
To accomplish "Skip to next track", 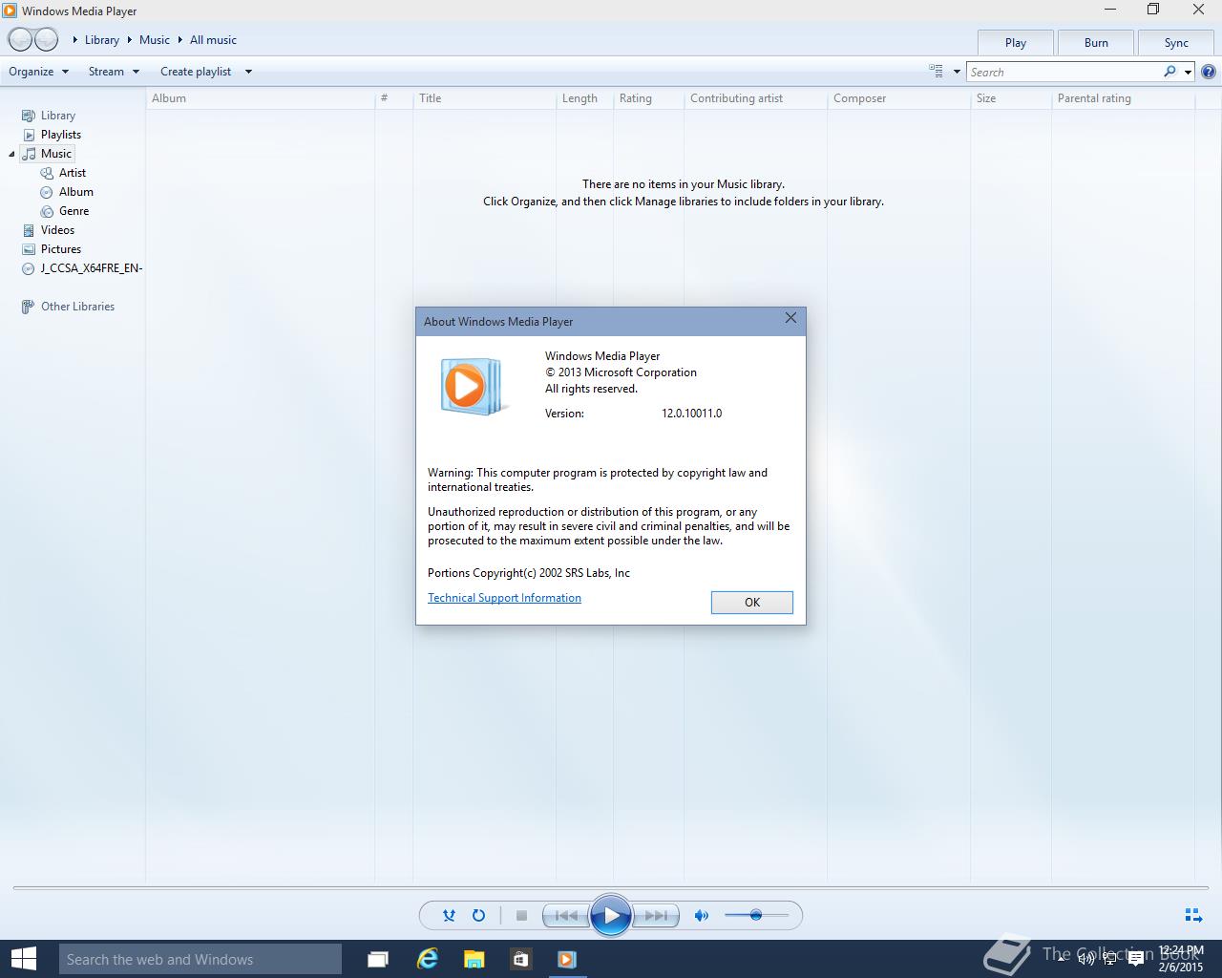I will pyautogui.click(x=656, y=915).
